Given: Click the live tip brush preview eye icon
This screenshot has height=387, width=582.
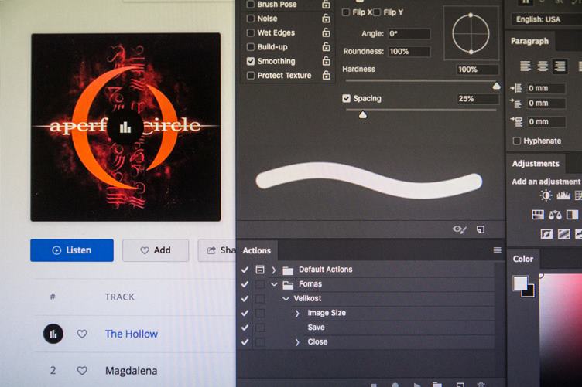Looking at the screenshot, I should (x=459, y=229).
